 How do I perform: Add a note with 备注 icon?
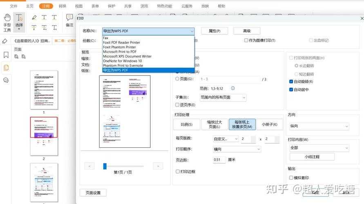click(69, 20)
